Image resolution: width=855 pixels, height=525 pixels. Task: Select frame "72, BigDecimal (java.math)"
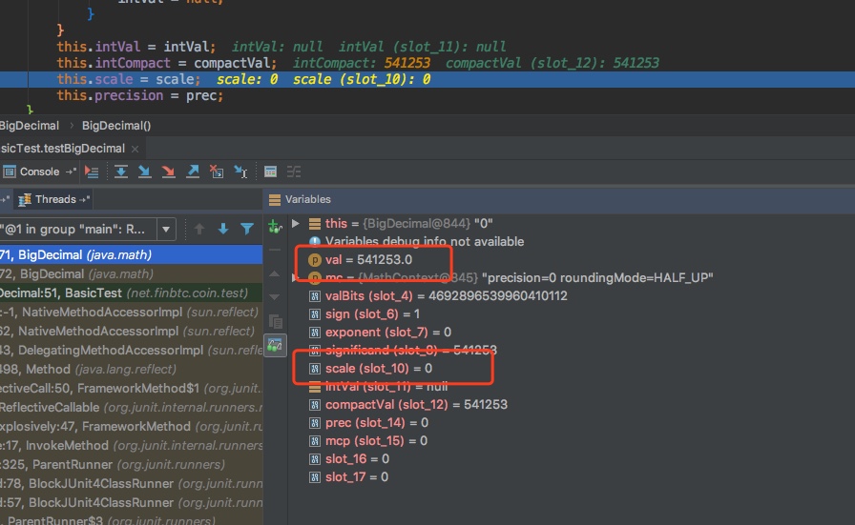(131, 274)
